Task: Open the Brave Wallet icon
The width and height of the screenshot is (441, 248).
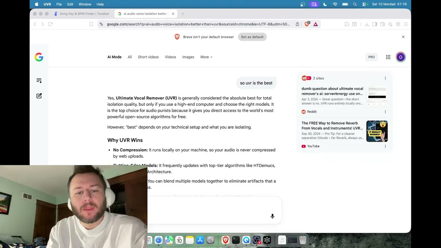Action: click(382, 24)
